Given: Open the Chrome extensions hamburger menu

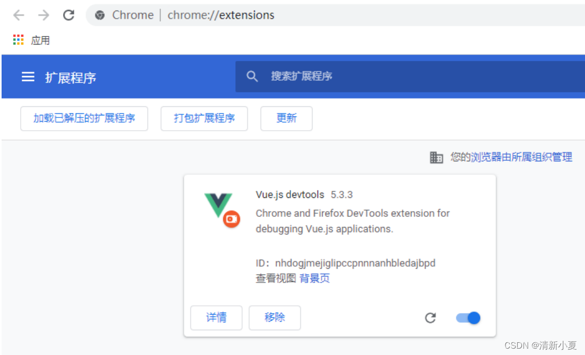Looking at the screenshot, I should pyautogui.click(x=28, y=76).
